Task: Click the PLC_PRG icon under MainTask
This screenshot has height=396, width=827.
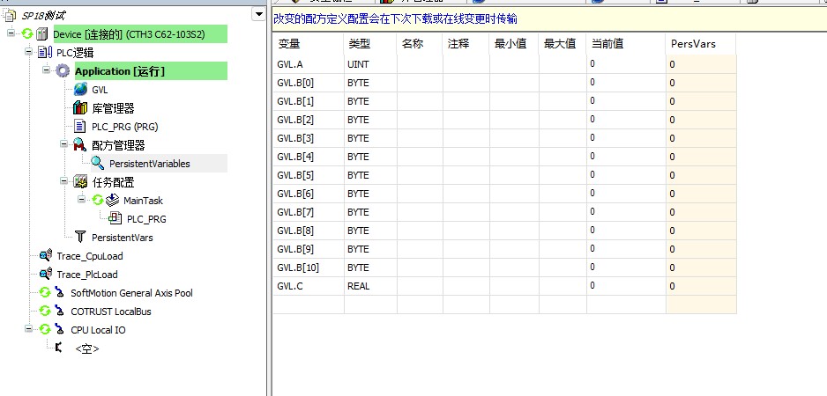Action: point(115,218)
